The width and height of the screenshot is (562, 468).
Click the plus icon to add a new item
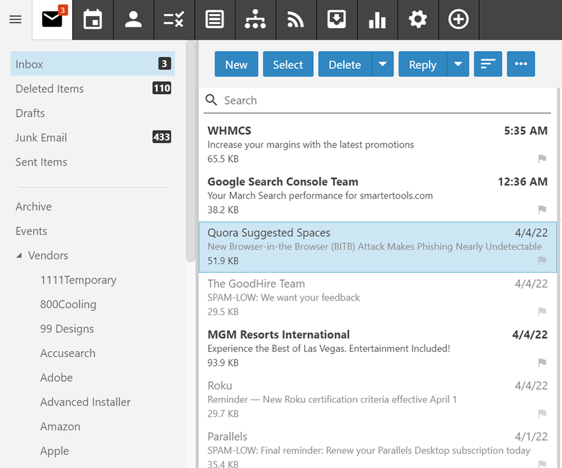(x=458, y=19)
